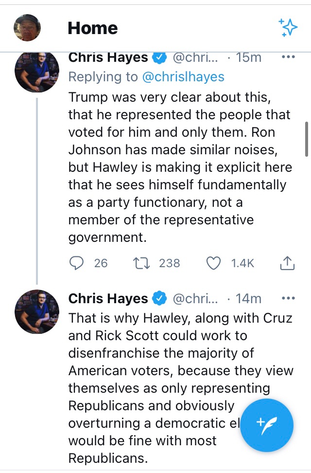Tap the sparkle top tweets icon
Image resolution: width=311 pixels, height=473 pixels.
pos(288,28)
